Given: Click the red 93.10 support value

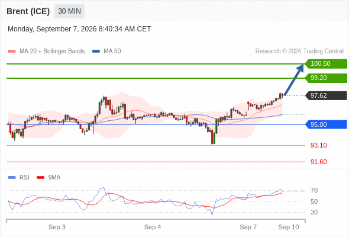Looking at the screenshot, I should click(319, 145).
